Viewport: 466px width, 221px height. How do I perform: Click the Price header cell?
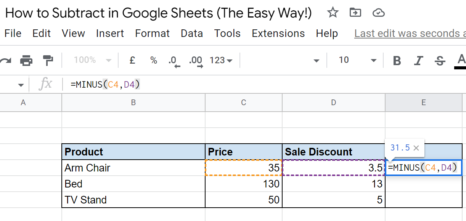[x=244, y=152]
